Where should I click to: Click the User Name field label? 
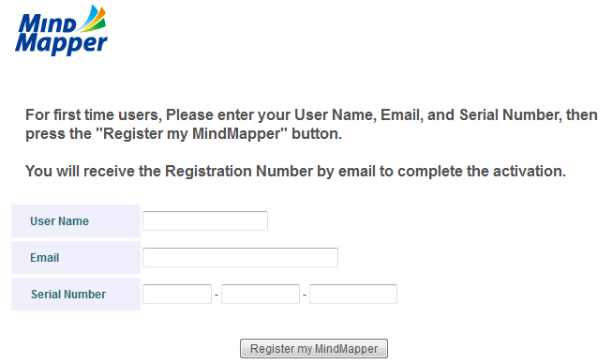point(60,221)
